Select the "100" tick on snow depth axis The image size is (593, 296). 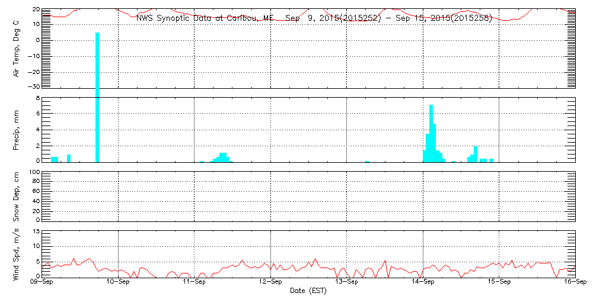(x=33, y=173)
